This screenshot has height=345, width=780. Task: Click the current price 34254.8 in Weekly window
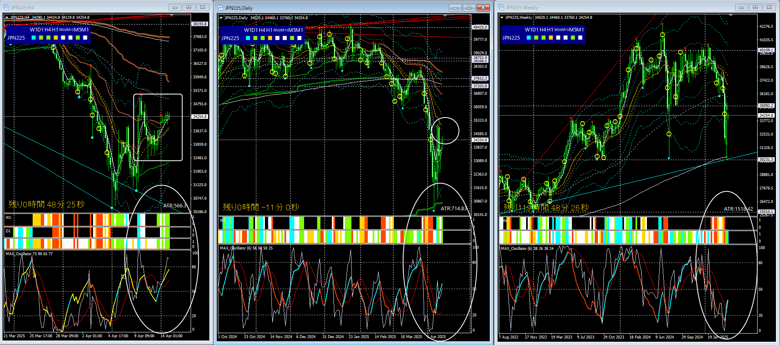(766, 116)
